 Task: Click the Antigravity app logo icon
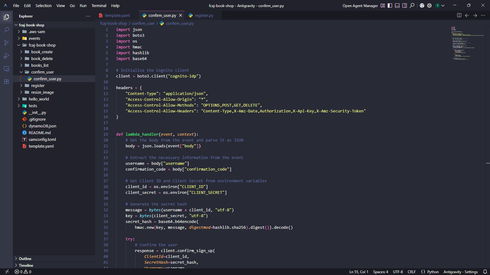click(6, 6)
